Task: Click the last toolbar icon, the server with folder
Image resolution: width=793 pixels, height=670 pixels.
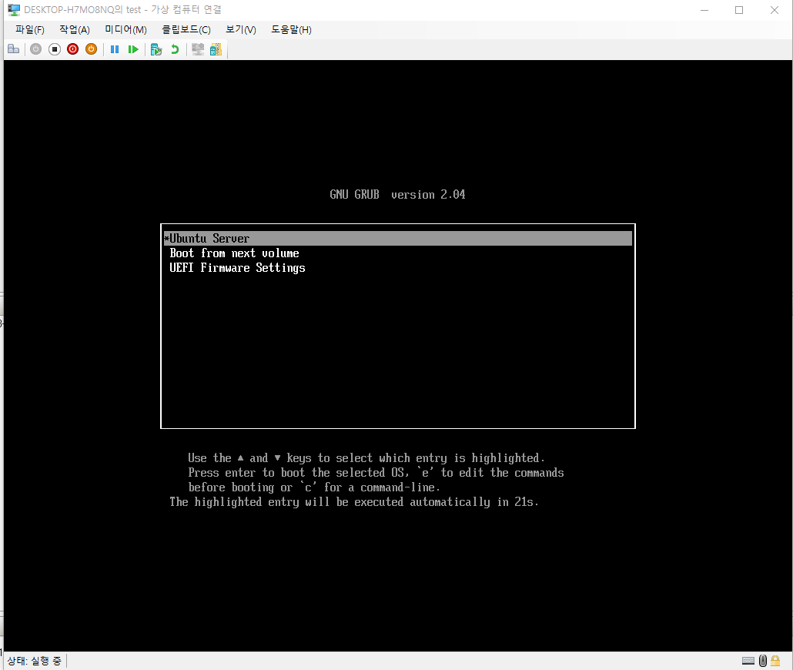Action: point(216,49)
